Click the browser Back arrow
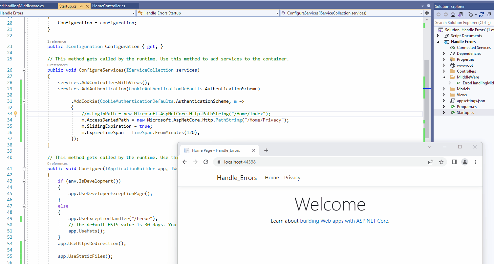Viewport: 494px width, 264px height. 185,162
